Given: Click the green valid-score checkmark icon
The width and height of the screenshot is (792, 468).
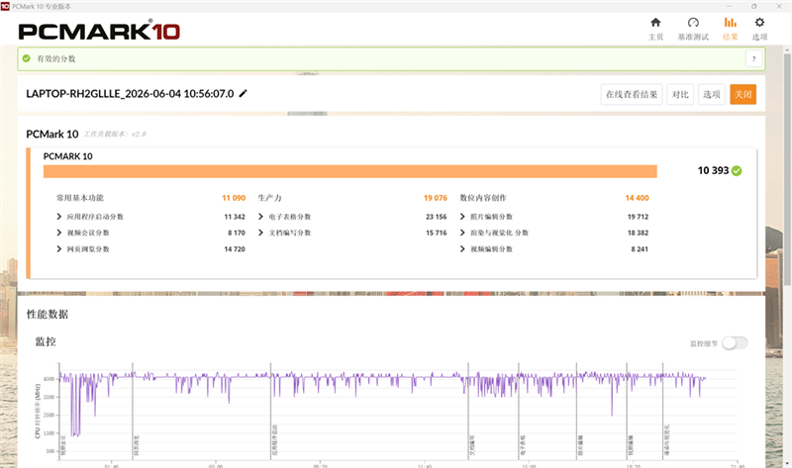Looking at the screenshot, I should pos(27,58).
